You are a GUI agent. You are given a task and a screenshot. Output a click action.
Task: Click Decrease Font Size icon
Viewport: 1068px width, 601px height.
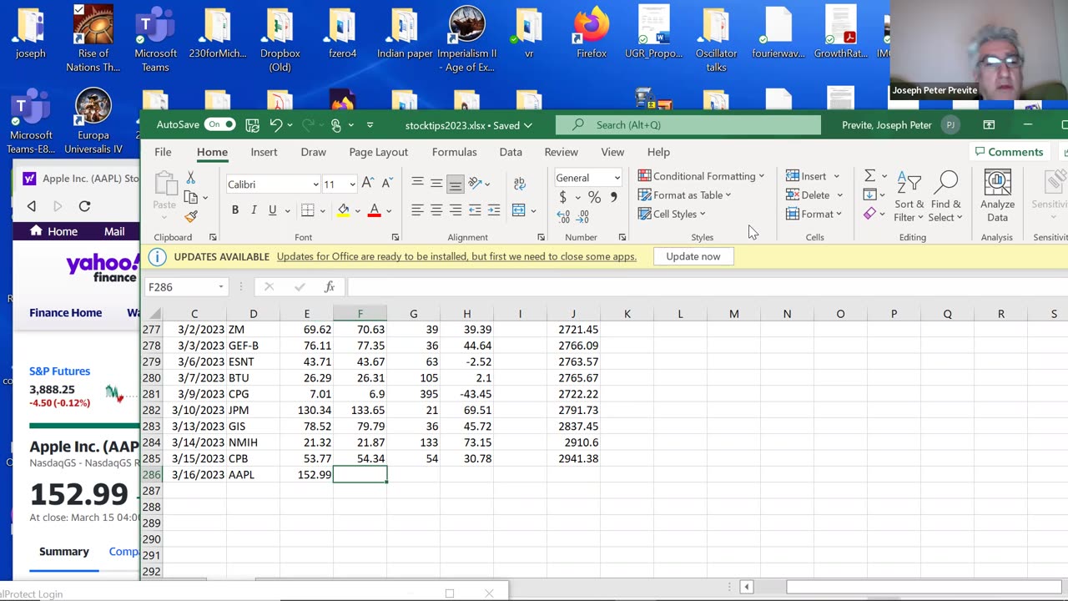387,184
